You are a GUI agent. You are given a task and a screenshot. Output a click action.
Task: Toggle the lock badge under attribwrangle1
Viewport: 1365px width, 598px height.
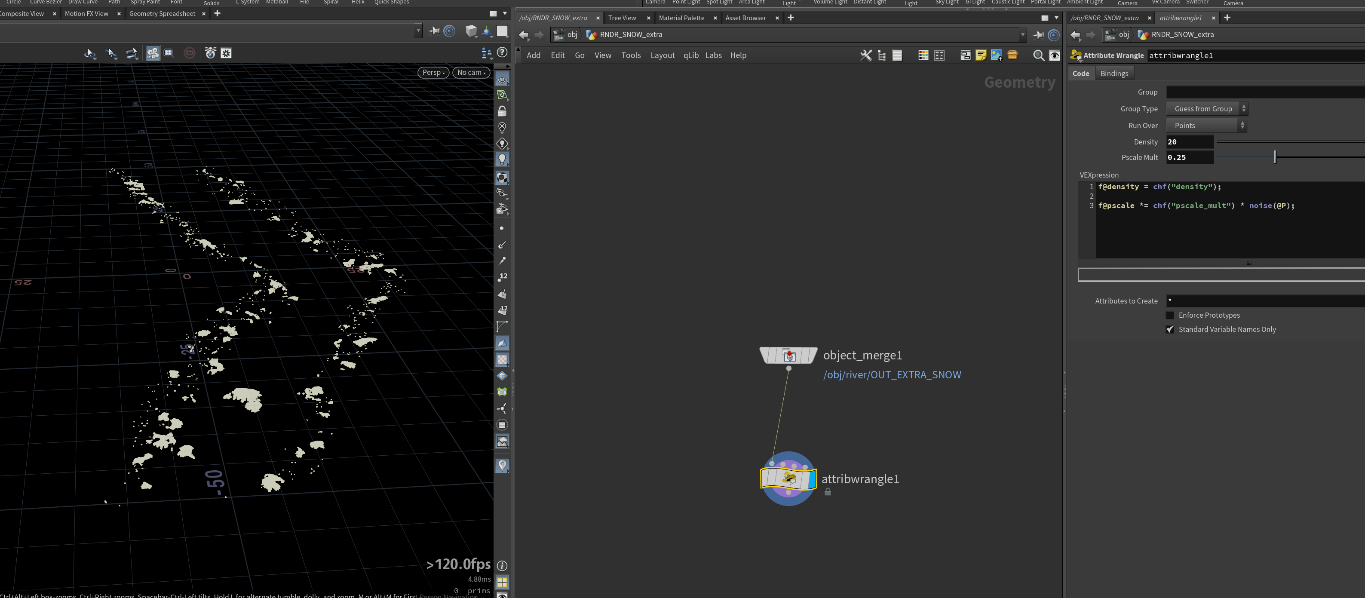point(828,492)
